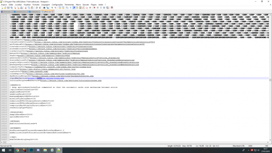This screenshot has height=153, width=272.
Task: Open the Plugins menu
Action: (93, 5)
